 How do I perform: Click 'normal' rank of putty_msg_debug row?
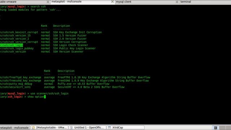pos(48,84)
